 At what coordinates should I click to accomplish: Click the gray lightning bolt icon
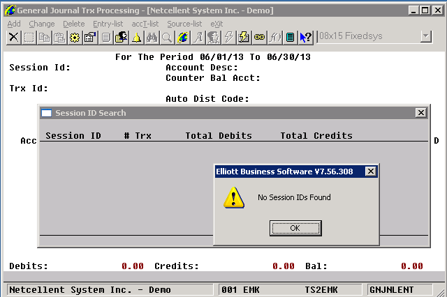point(229,38)
